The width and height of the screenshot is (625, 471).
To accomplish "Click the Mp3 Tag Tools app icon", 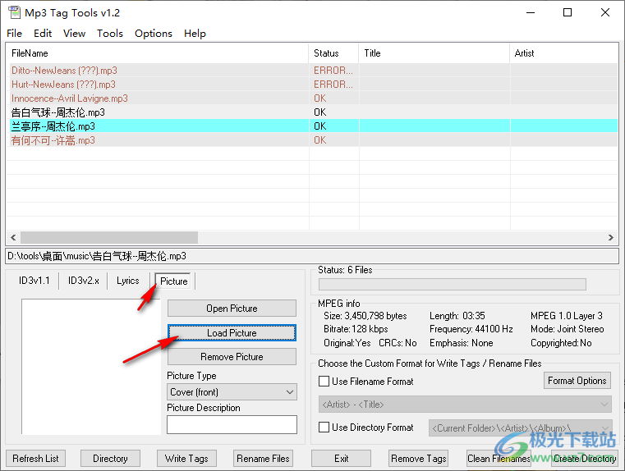I will 14,12.
